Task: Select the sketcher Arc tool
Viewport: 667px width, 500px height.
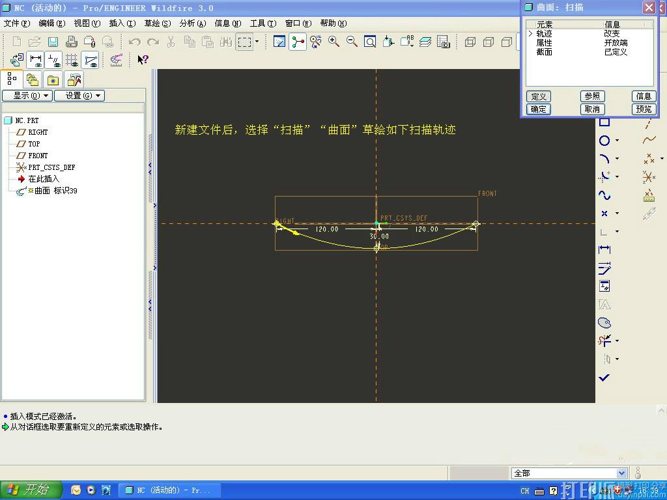Action: (x=604, y=159)
